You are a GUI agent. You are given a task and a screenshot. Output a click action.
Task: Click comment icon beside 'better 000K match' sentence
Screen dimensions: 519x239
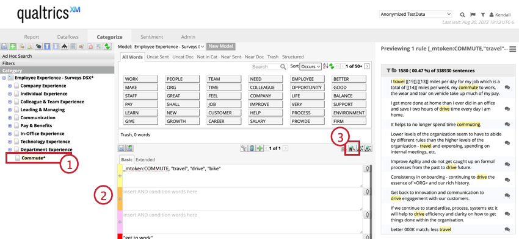click(x=507, y=229)
